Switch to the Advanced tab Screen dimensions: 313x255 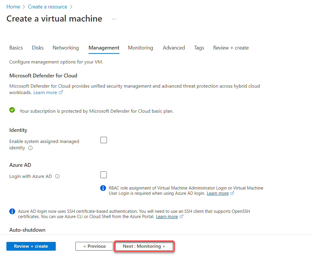pyautogui.click(x=174, y=48)
